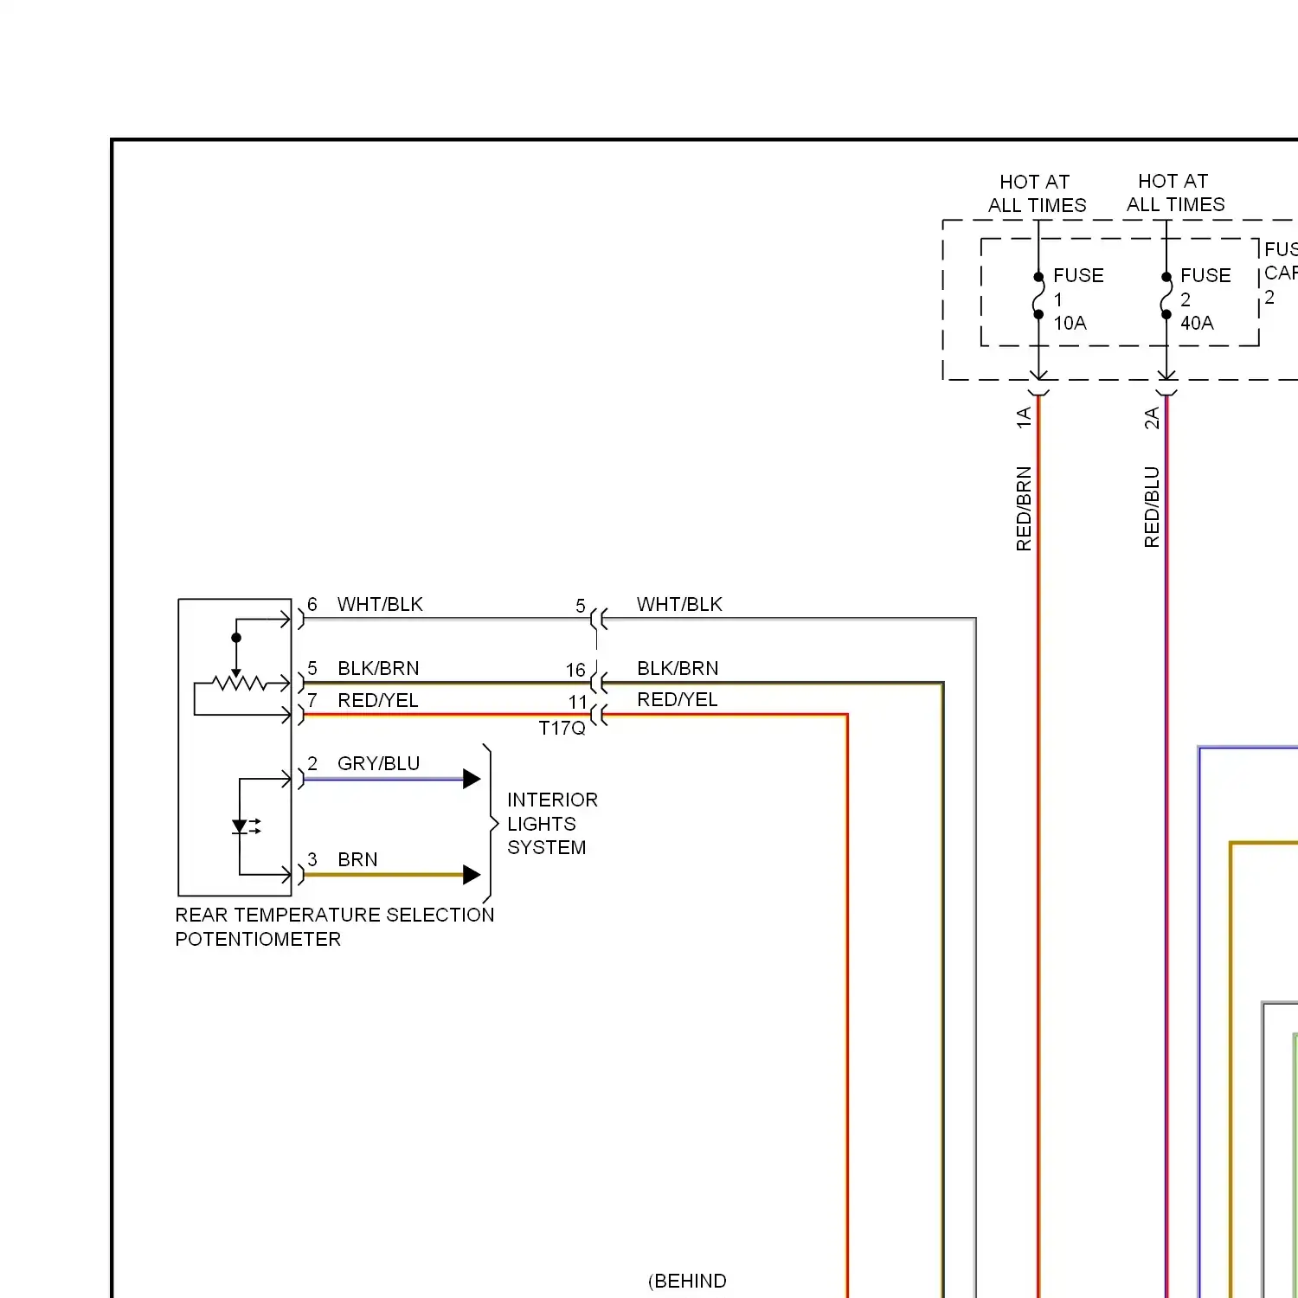Click connector pin number 11
Screen dimensions: 1298x1298
pos(578,702)
